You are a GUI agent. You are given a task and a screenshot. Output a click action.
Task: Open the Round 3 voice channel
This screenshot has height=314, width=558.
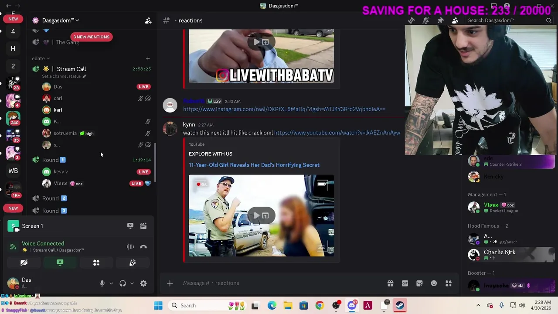[54, 211]
